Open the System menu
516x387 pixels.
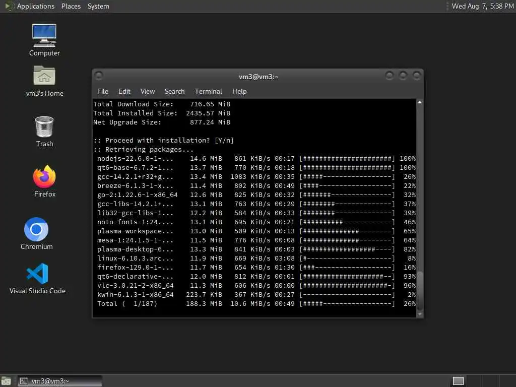(x=98, y=6)
